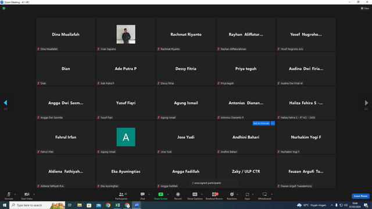Viewport: 372px width, 209px height.
Task: Select the teal A avatar tile
Action: pos(126,137)
